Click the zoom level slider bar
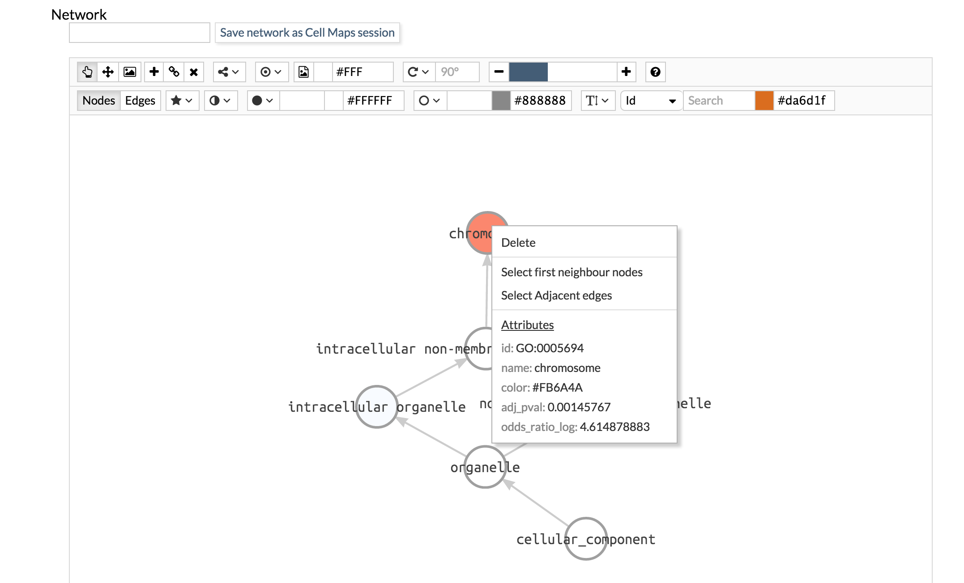 (x=563, y=72)
